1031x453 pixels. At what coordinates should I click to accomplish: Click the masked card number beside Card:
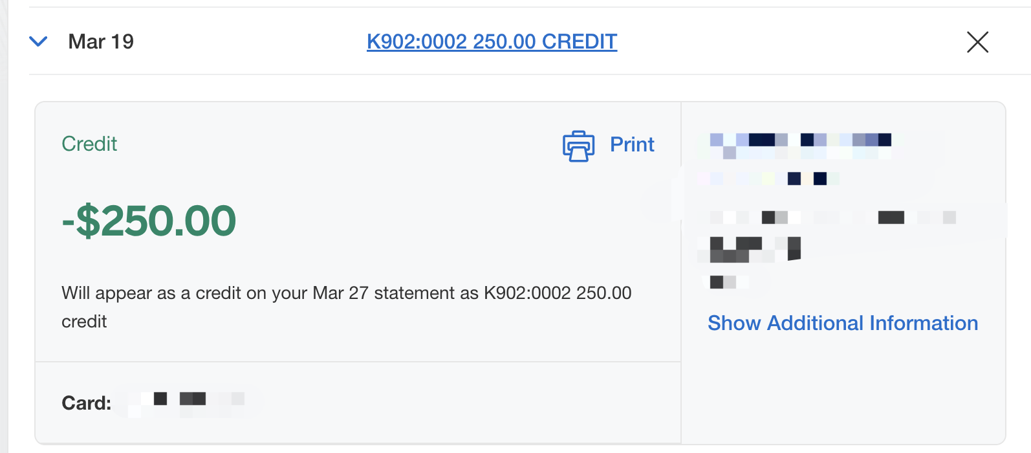click(x=186, y=404)
